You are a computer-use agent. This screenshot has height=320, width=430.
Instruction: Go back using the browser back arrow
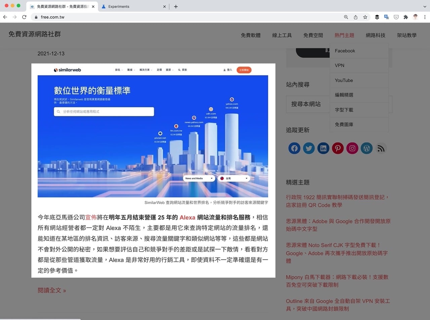[5, 17]
